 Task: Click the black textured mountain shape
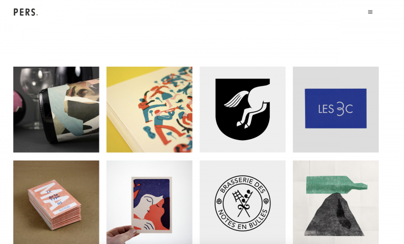[x=335, y=215]
